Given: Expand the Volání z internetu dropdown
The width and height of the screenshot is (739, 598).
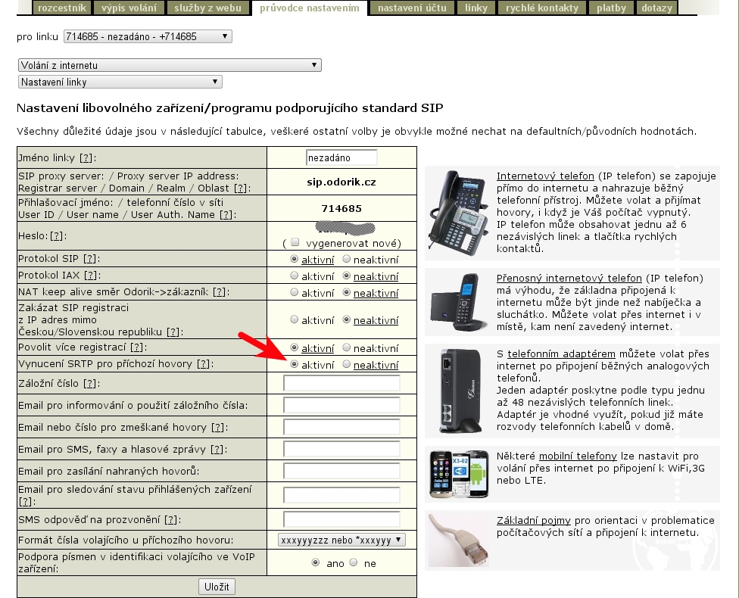Looking at the screenshot, I should point(170,66).
